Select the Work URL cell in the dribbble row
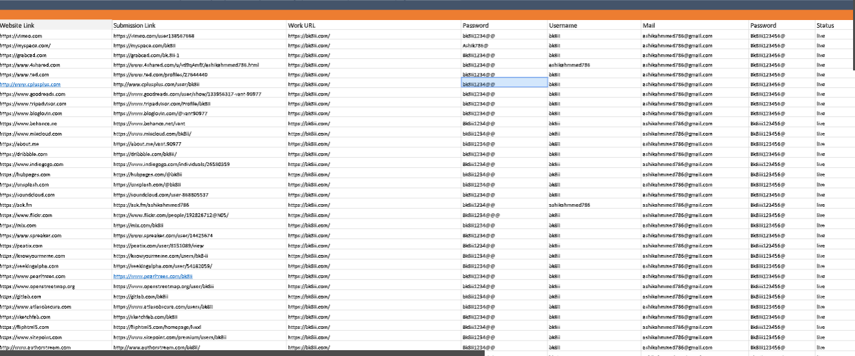This screenshot has height=356, width=855. (309, 154)
